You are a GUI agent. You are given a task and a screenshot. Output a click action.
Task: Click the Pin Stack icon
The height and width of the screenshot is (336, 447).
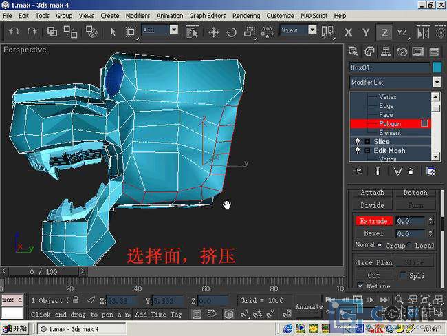click(x=358, y=171)
